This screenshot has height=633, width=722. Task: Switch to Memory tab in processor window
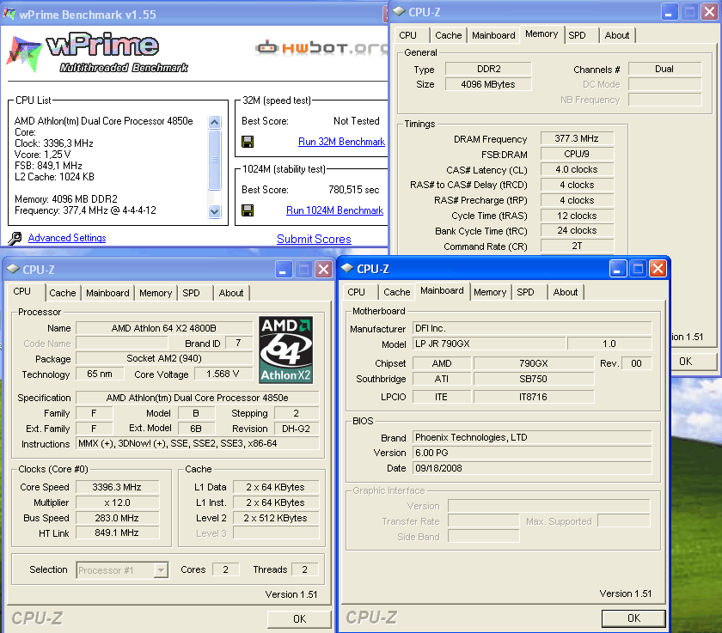coord(156,293)
